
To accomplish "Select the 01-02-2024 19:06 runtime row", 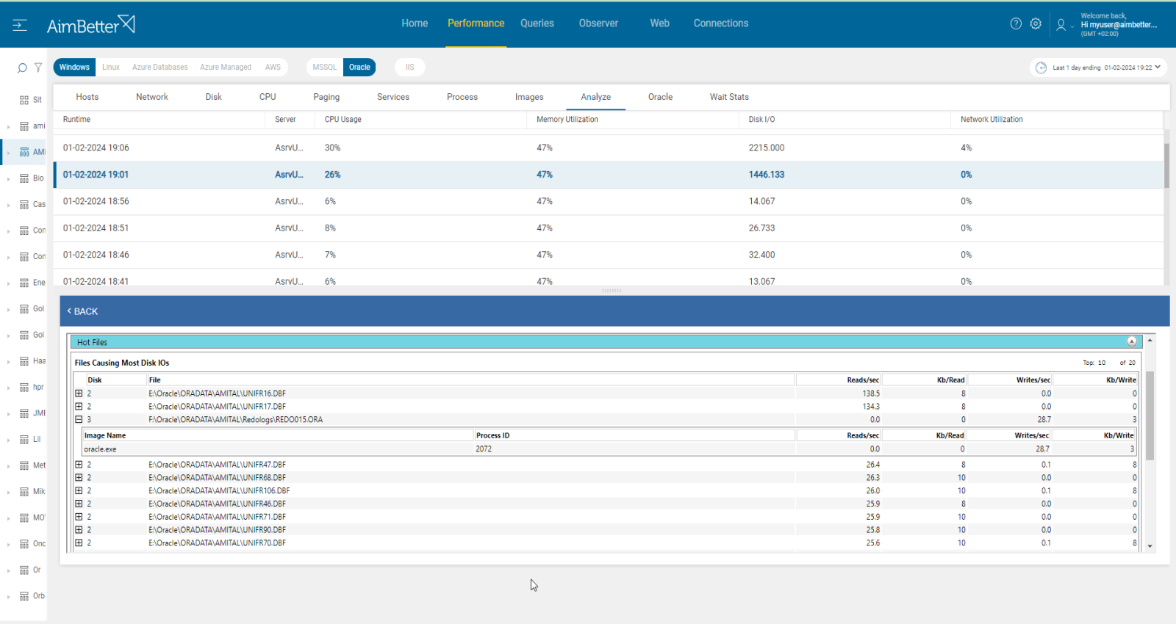I will 609,148.
